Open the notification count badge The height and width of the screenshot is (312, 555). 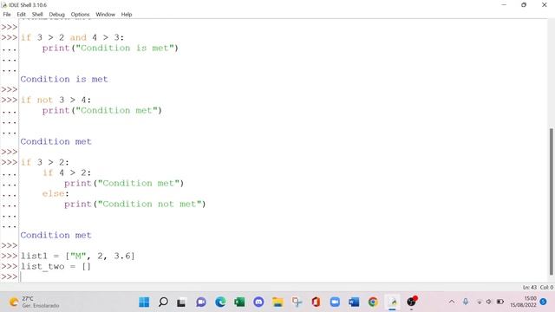(544, 302)
